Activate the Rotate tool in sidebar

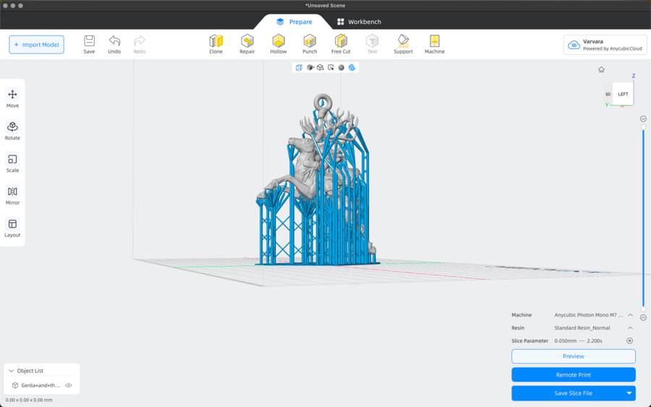coord(12,130)
